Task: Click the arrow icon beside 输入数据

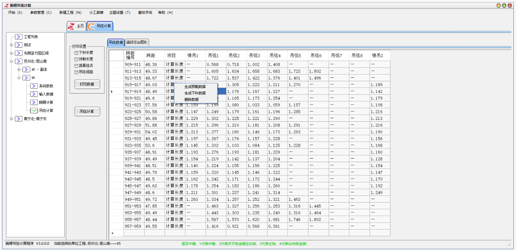Action: point(34,94)
